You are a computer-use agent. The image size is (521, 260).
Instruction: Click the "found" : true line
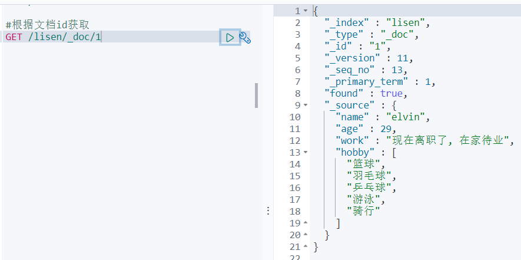[366, 94]
